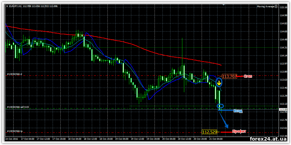Click the 17 Oct 12:00 time axis label

pos(44,139)
